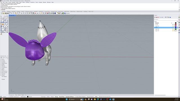Click the Open file folder icon

tap(4, 13)
